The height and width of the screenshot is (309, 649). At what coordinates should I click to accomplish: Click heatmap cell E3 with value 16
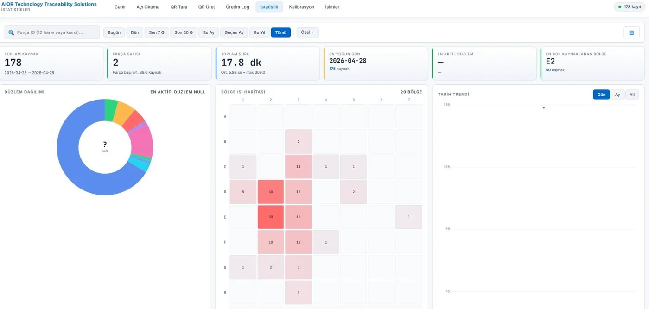click(x=299, y=217)
